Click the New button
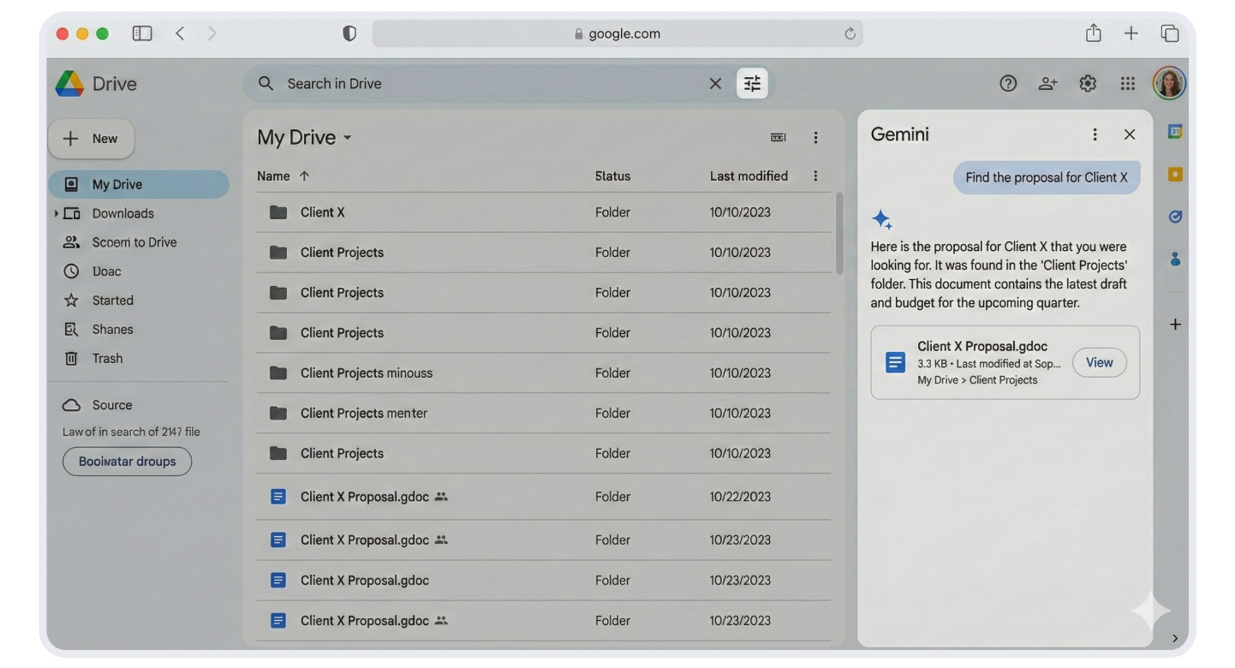Screen dimensions: 1235x668 (x=91, y=138)
